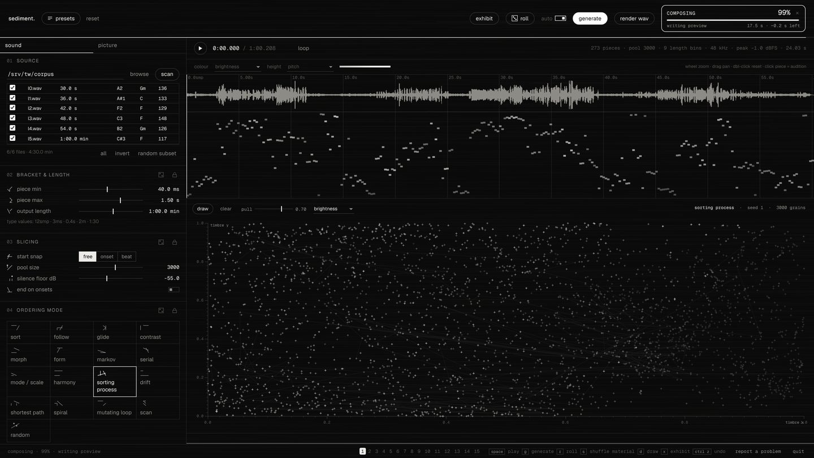Click the render wav button
Image resolution: width=814 pixels, height=458 pixels.
click(x=634, y=19)
